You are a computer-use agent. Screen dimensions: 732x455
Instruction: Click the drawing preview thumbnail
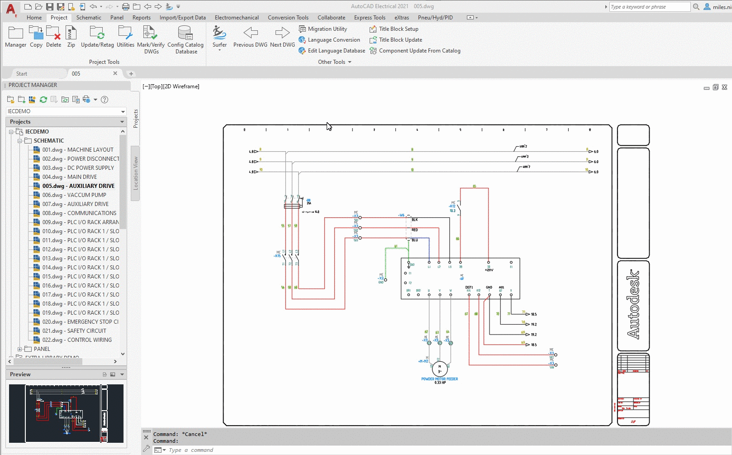point(66,413)
